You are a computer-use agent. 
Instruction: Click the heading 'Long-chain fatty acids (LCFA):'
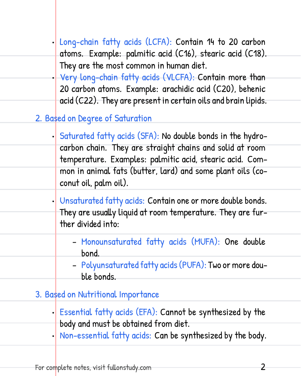[116, 42]
